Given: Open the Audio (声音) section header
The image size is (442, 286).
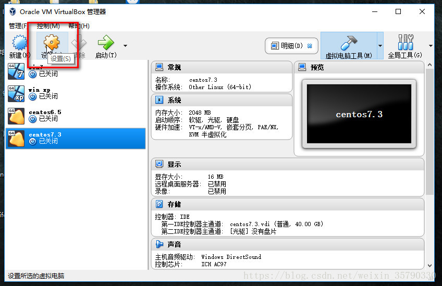Looking at the screenshot, I should coord(288,244).
